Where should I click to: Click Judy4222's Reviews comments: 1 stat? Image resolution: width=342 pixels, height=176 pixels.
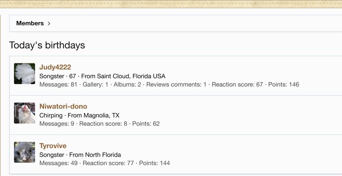point(176,84)
